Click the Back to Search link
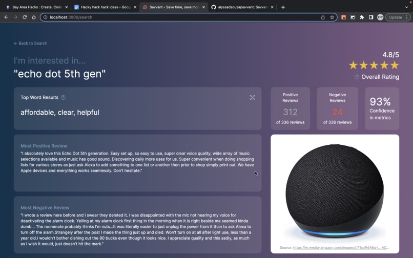Image resolution: width=413 pixels, height=258 pixels. pos(31,43)
